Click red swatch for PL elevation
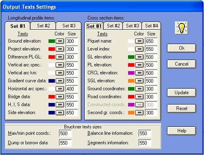 [131, 65]
